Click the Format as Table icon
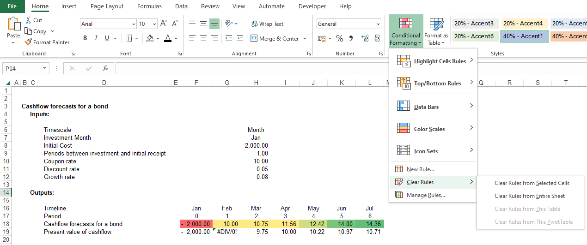The width and height of the screenshot is (587, 245). 436,24
